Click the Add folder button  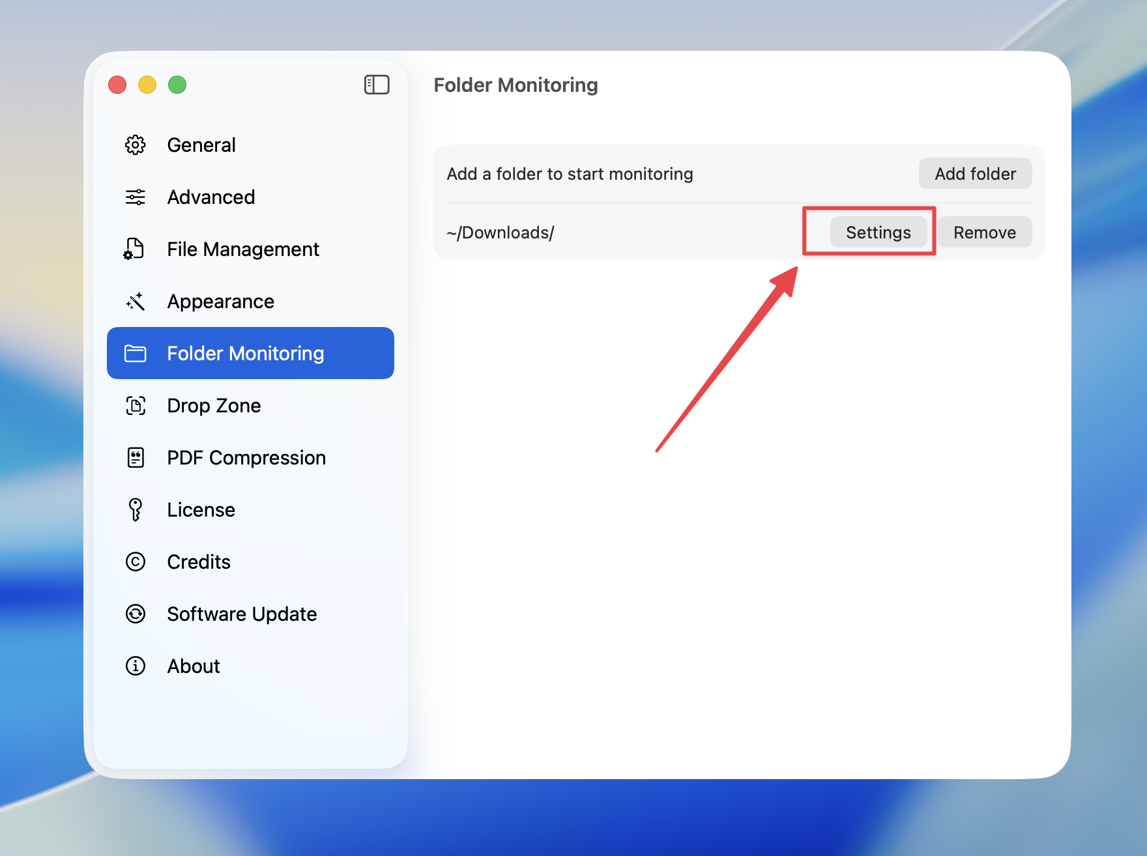click(975, 173)
